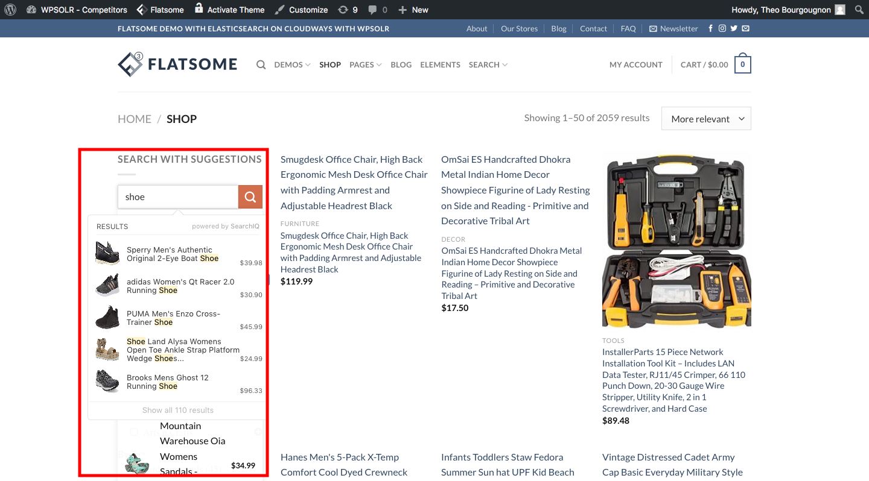Open the New content menu in admin bar

tap(413, 10)
